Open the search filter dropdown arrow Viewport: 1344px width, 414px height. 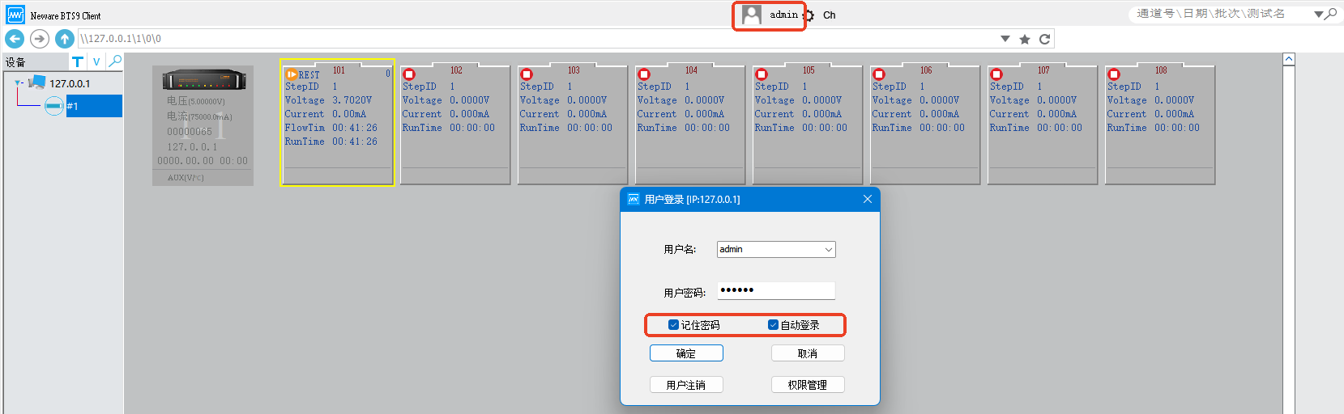click(x=1318, y=15)
